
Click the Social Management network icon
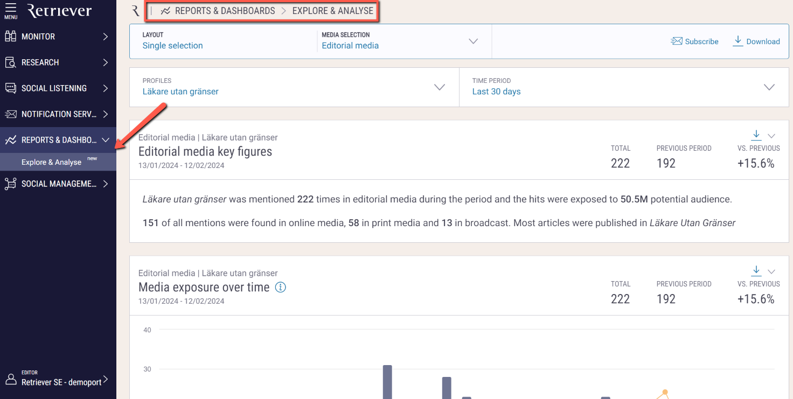(x=11, y=184)
